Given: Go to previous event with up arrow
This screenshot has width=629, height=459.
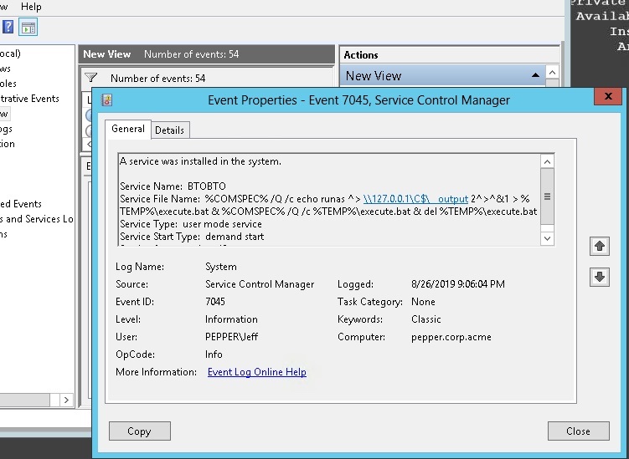Looking at the screenshot, I should click(x=599, y=247).
